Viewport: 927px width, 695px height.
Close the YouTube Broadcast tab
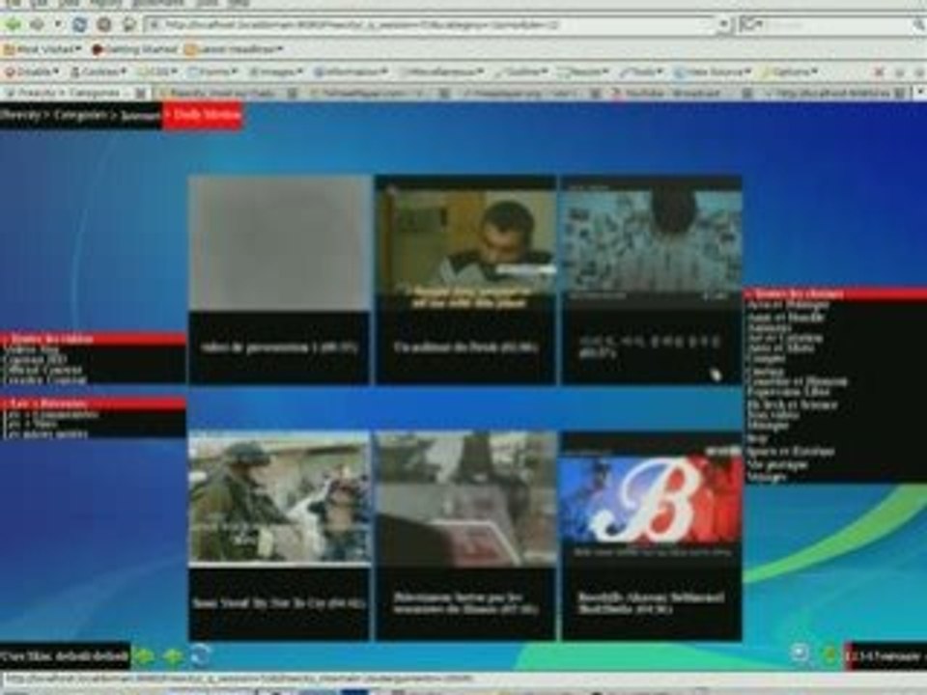[x=746, y=93]
